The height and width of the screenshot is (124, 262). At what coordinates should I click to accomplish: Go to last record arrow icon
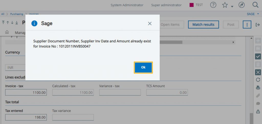tap(17, 23)
